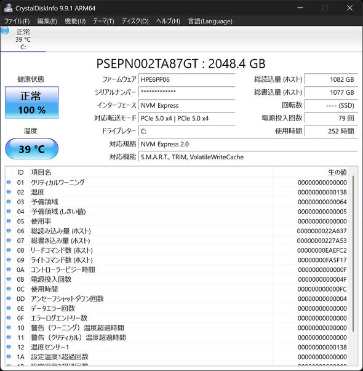Click raw value 0000000227A53
The height and width of the screenshot is (371, 363).
coord(322,241)
